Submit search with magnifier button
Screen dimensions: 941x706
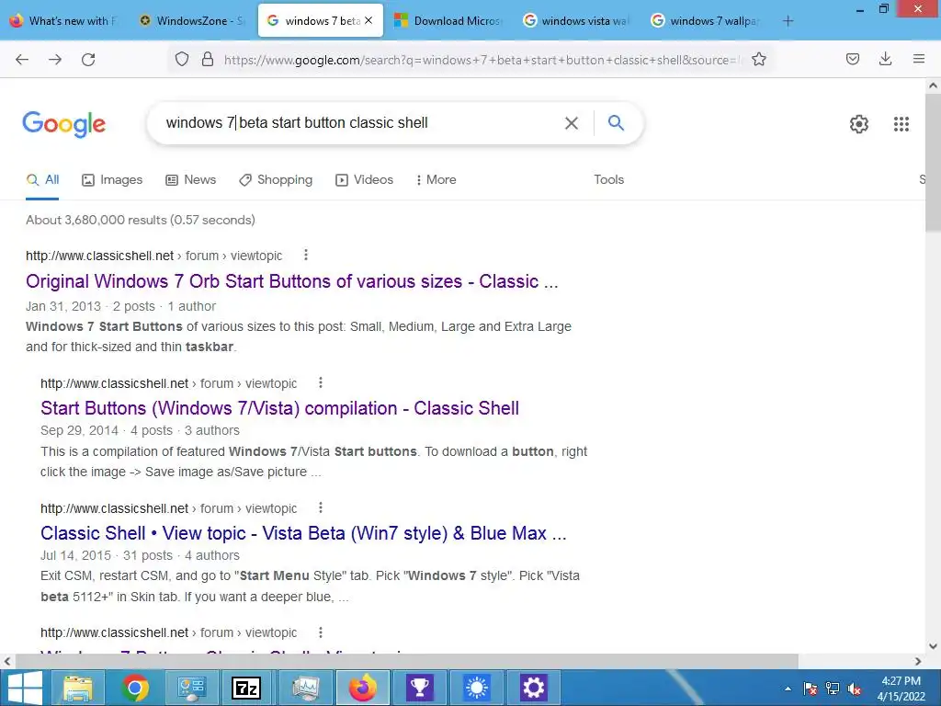617,123
